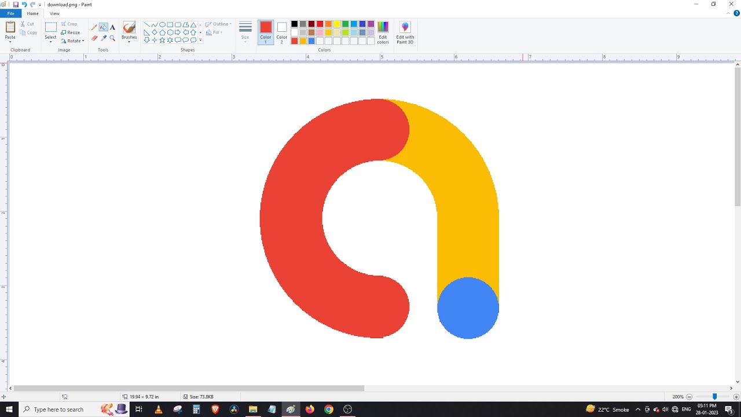Click the zoom level slider handle
This screenshot has width=741, height=417.
coord(714,397)
